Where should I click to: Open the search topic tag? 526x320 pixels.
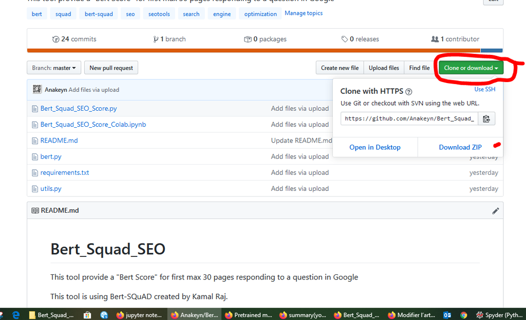[191, 14]
